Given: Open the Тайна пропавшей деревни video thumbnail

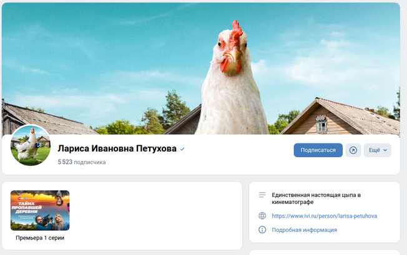Looking at the screenshot, I should click(40, 211).
